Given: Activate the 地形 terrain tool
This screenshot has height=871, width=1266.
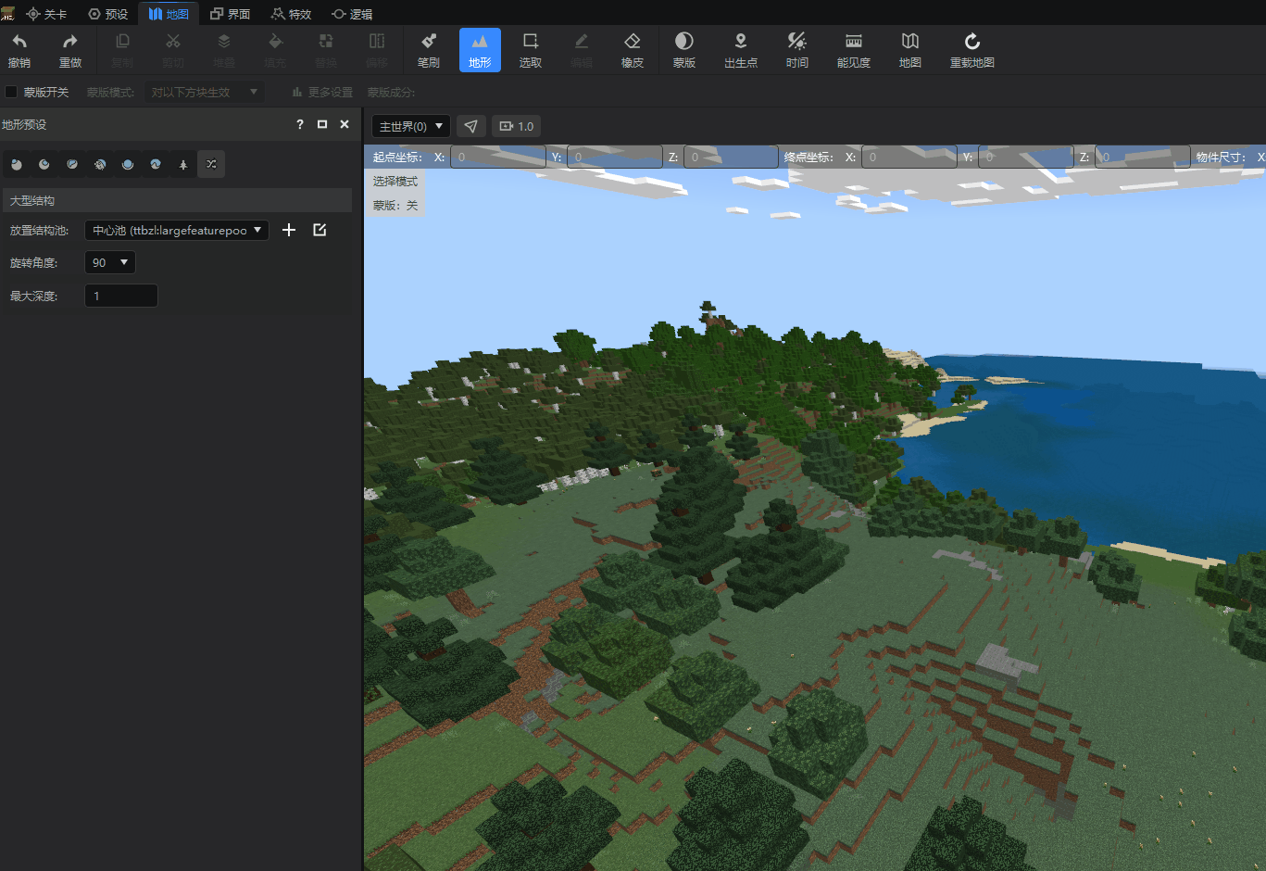Looking at the screenshot, I should [480, 50].
